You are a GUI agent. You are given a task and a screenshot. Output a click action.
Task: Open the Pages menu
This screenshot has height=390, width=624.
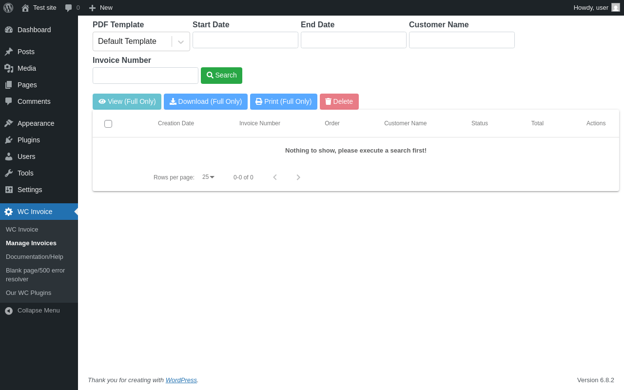point(39,85)
